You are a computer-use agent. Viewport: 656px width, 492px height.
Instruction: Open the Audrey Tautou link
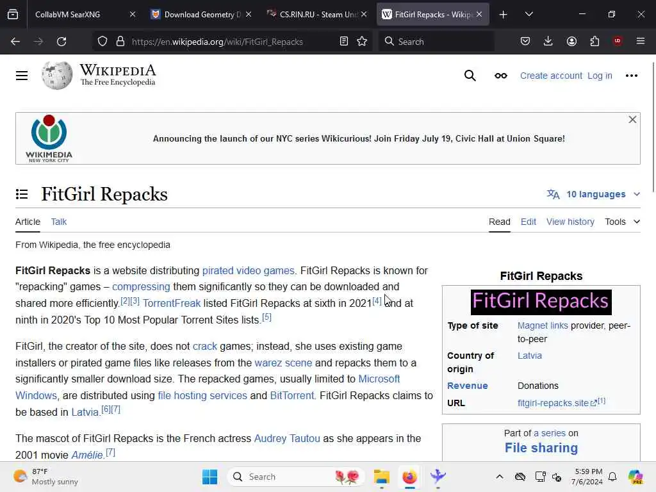coord(287,438)
